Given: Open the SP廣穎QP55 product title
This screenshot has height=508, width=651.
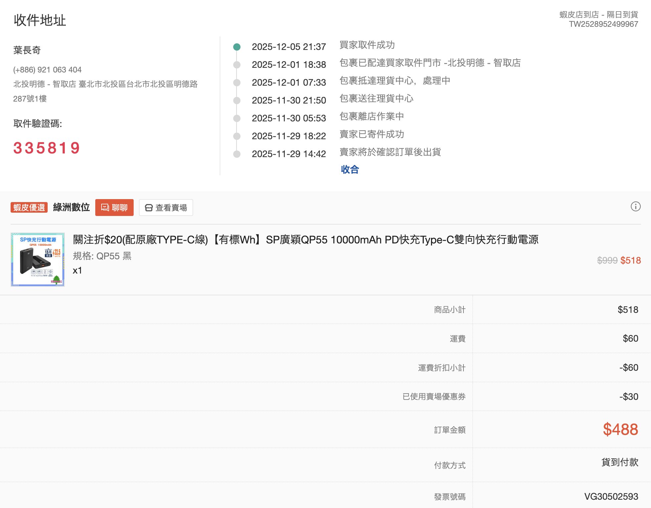Looking at the screenshot, I should point(305,239).
